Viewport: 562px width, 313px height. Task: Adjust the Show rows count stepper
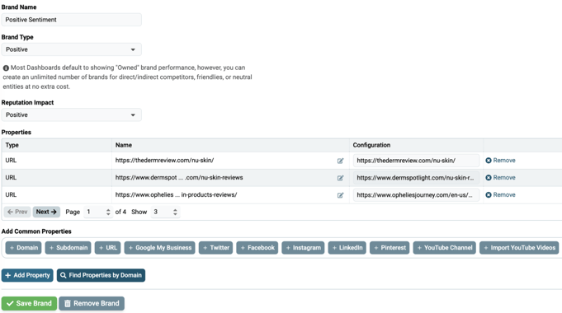tap(165, 212)
